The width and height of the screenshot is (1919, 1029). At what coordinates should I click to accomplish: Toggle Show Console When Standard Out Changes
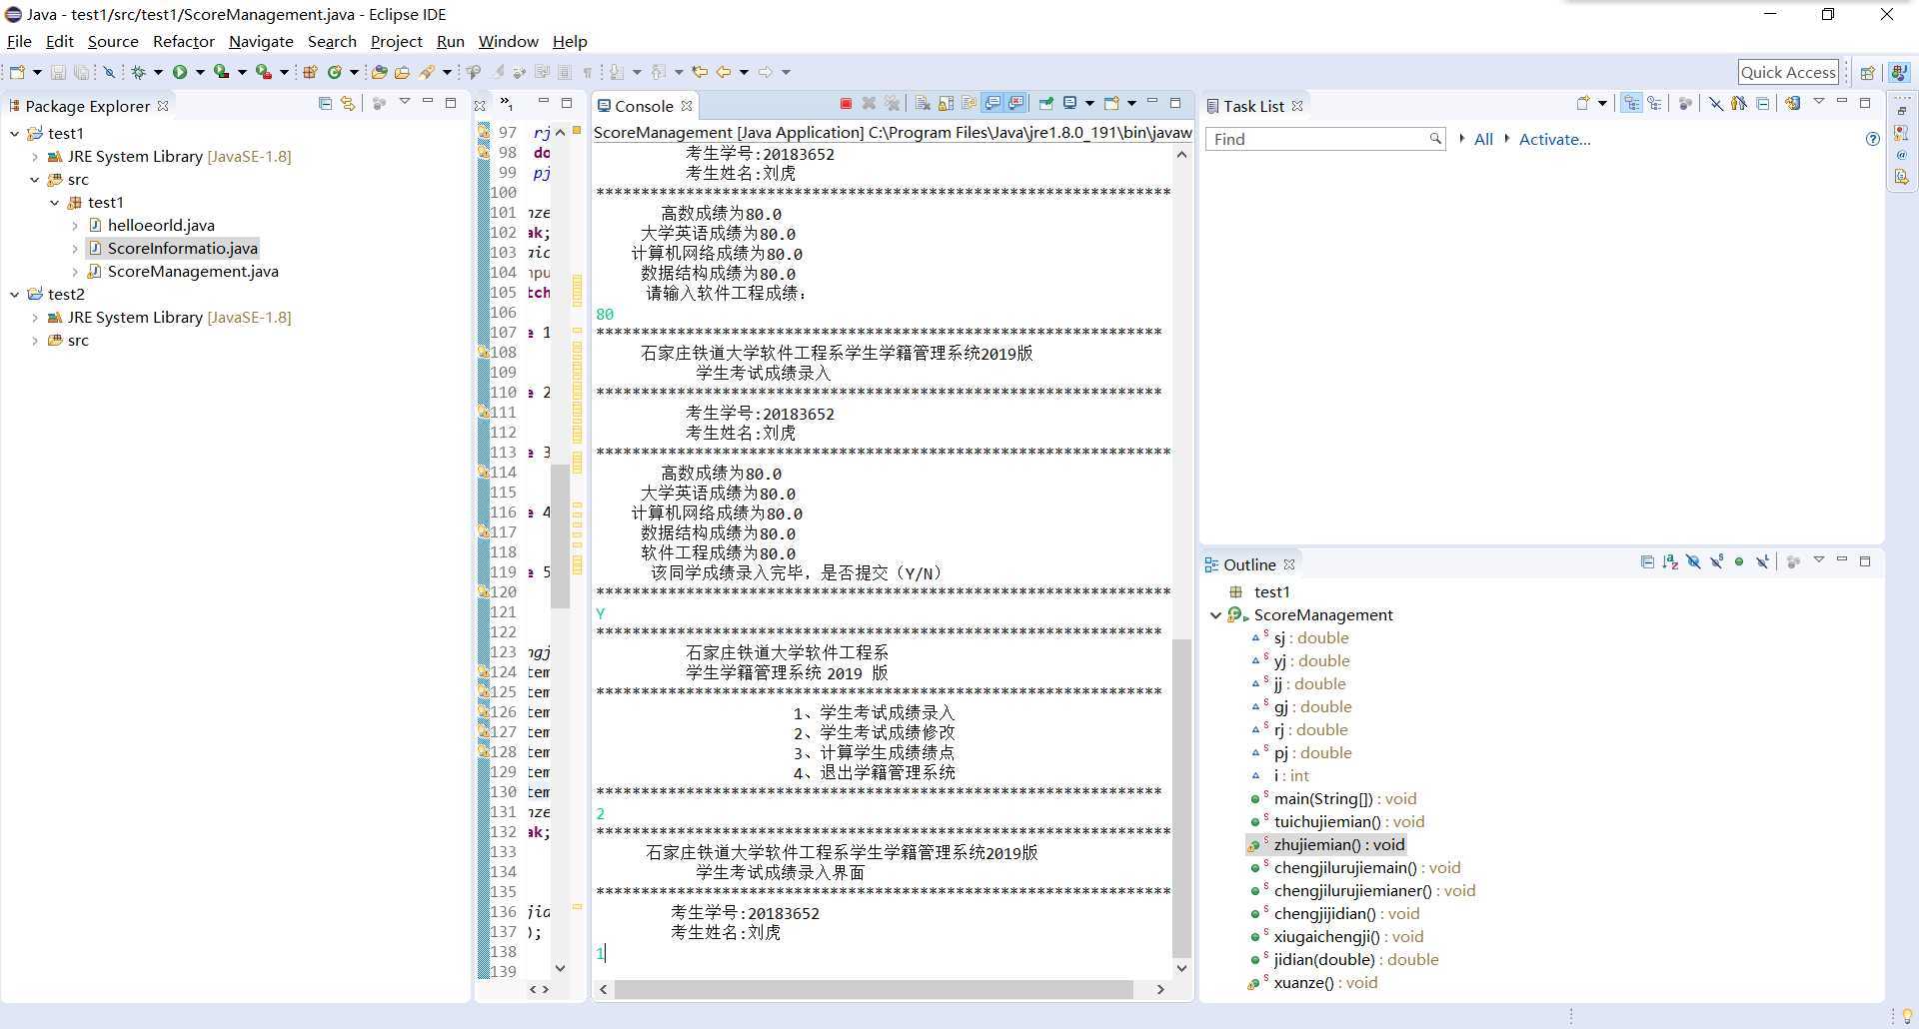992,103
